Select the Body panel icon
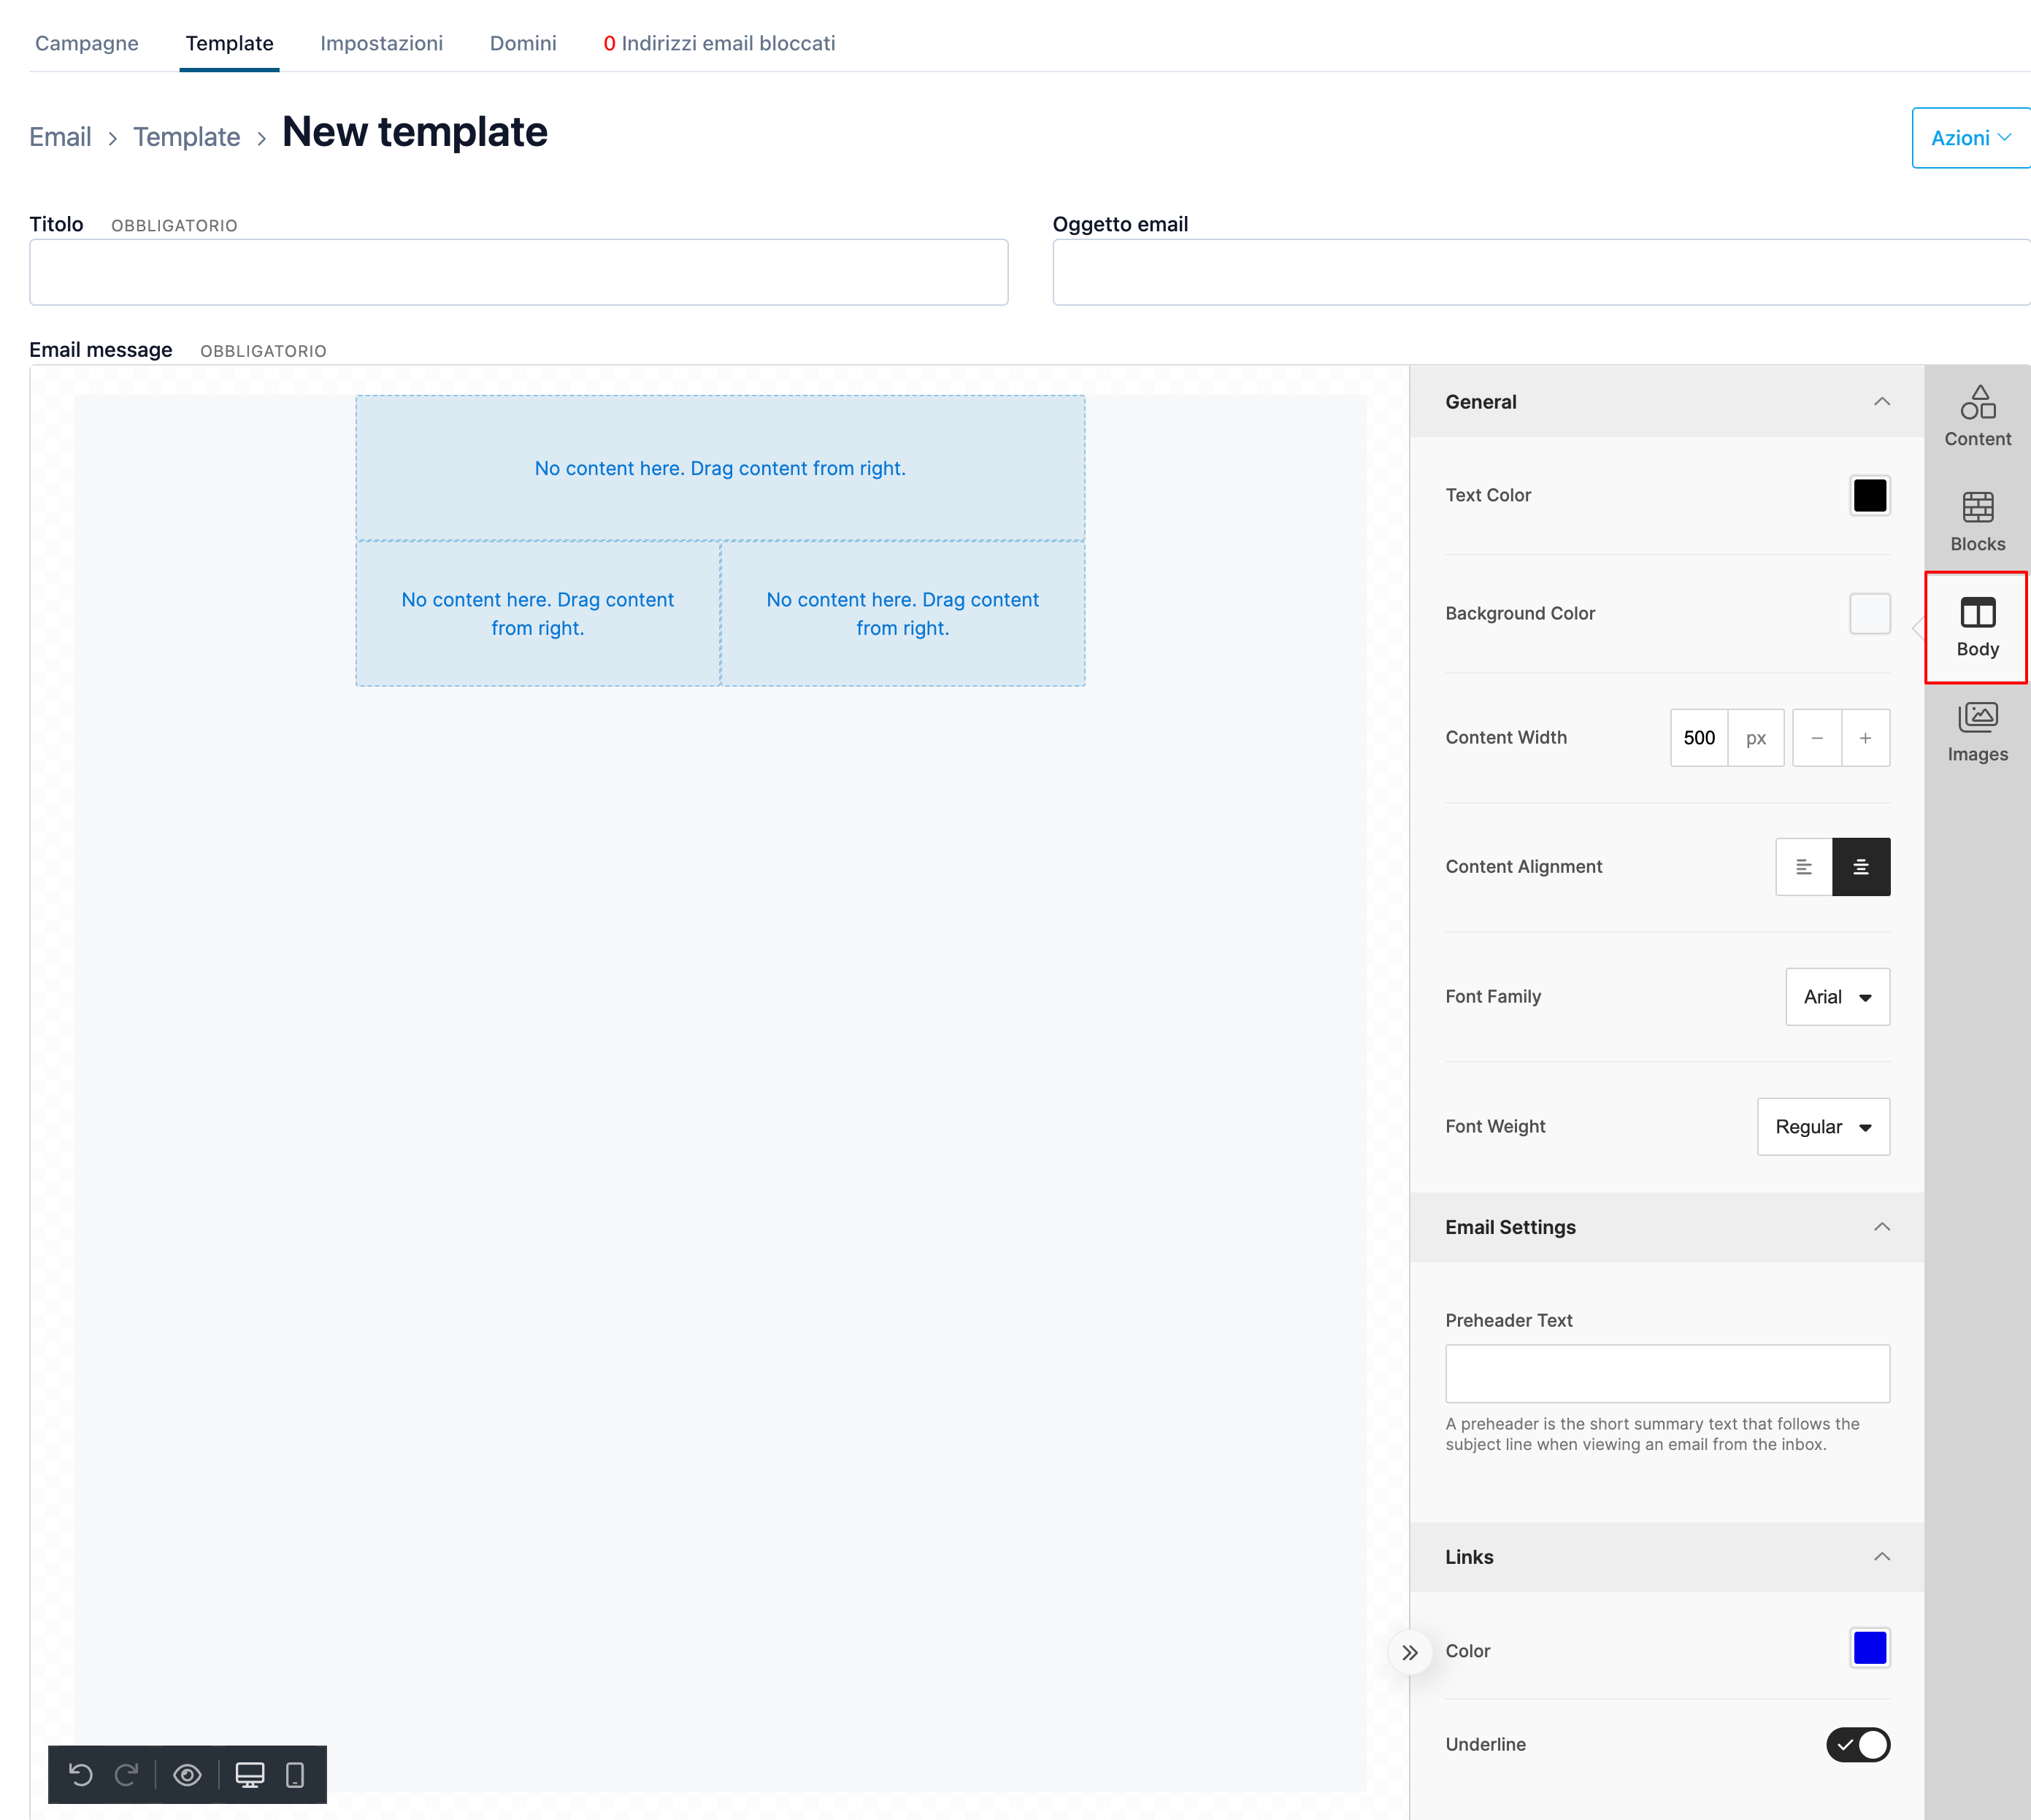Viewport: 2031px width, 1820px height. (1977, 627)
